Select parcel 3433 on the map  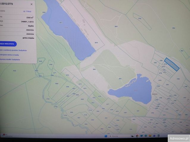click(x=37, y=70)
